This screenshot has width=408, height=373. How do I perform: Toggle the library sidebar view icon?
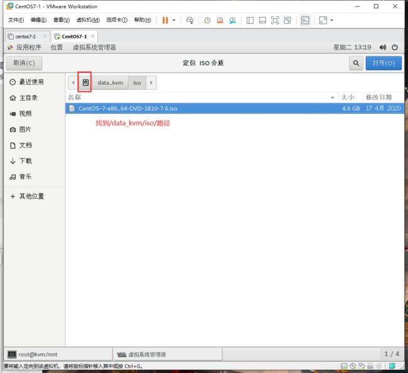(250, 20)
